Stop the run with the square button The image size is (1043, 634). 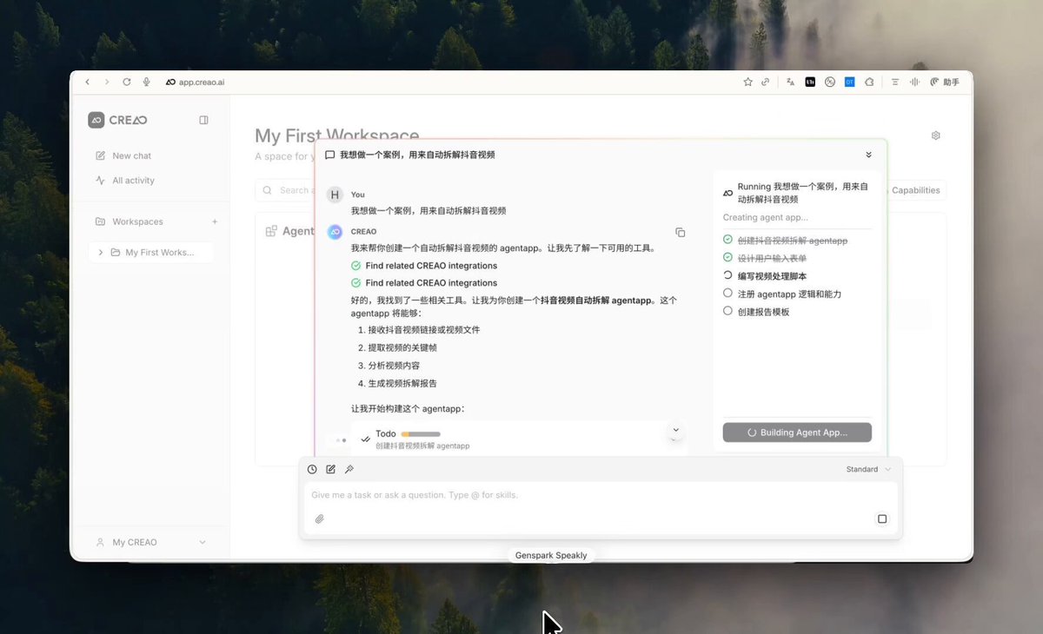click(882, 518)
